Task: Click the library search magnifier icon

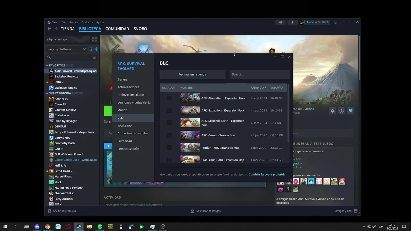Action: [x=49, y=57]
